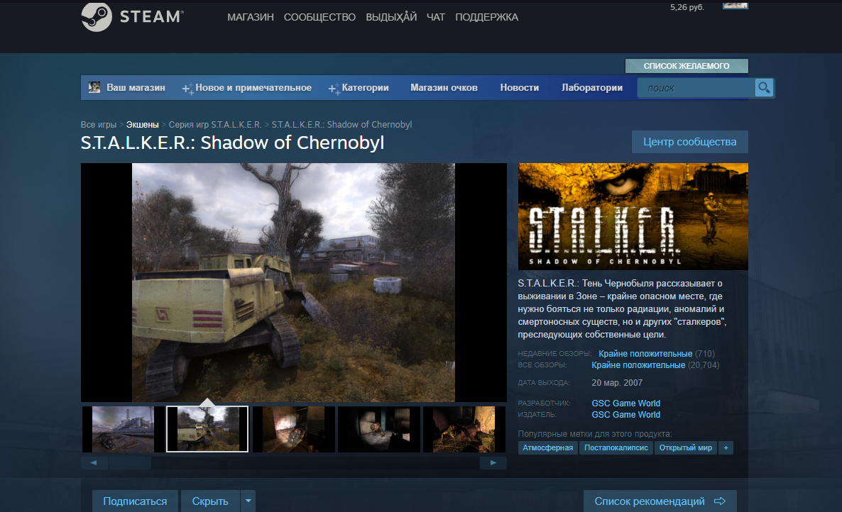Select first screenshot thumbnail of power plant

point(123,429)
